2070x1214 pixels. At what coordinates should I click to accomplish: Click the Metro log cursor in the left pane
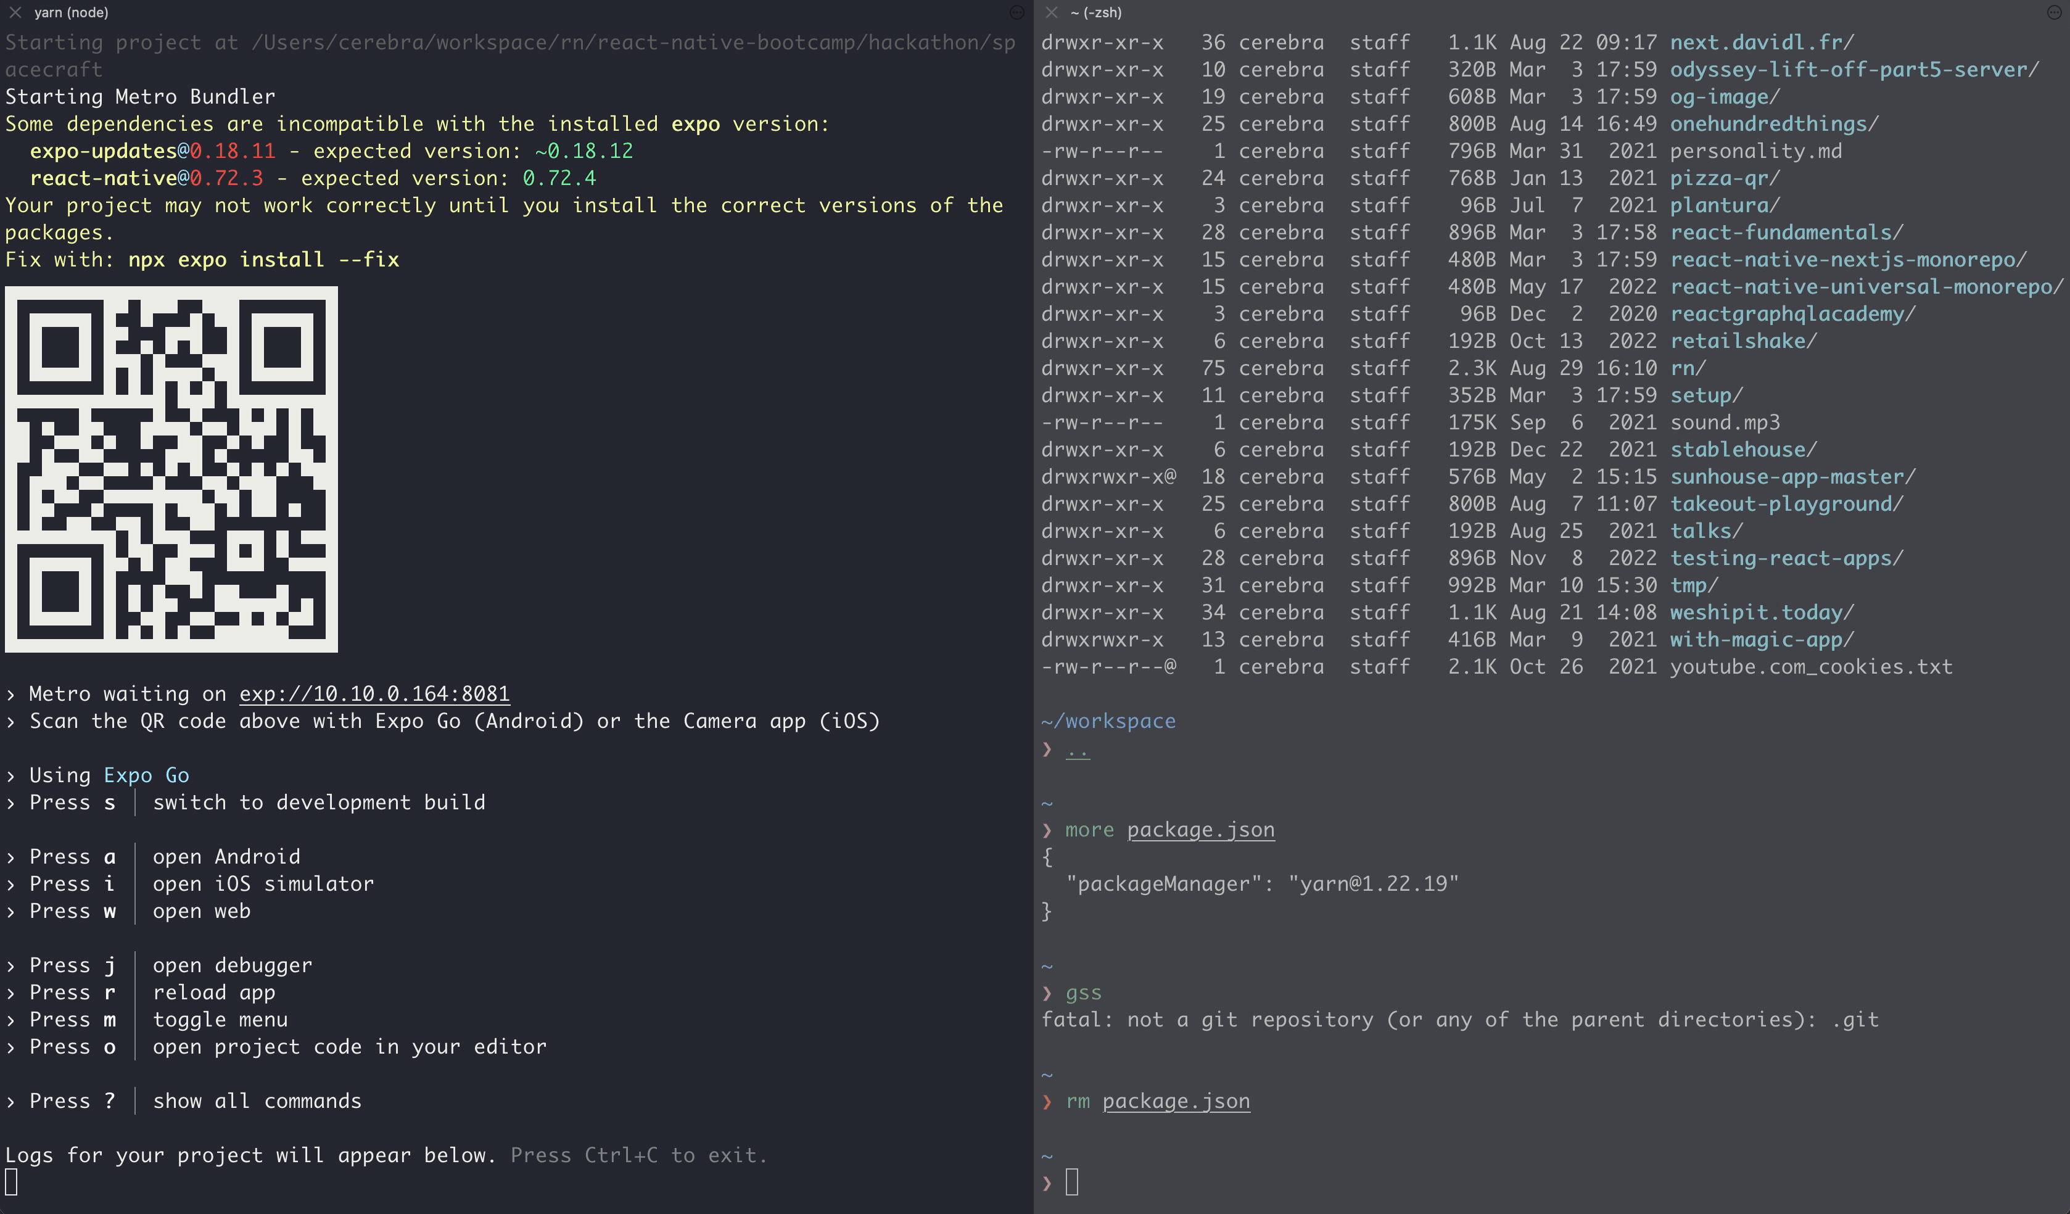pos(12,1182)
